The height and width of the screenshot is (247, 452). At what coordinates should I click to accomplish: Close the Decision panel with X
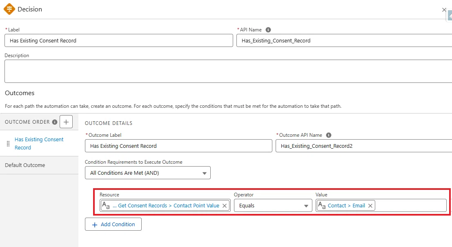click(x=444, y=10)
